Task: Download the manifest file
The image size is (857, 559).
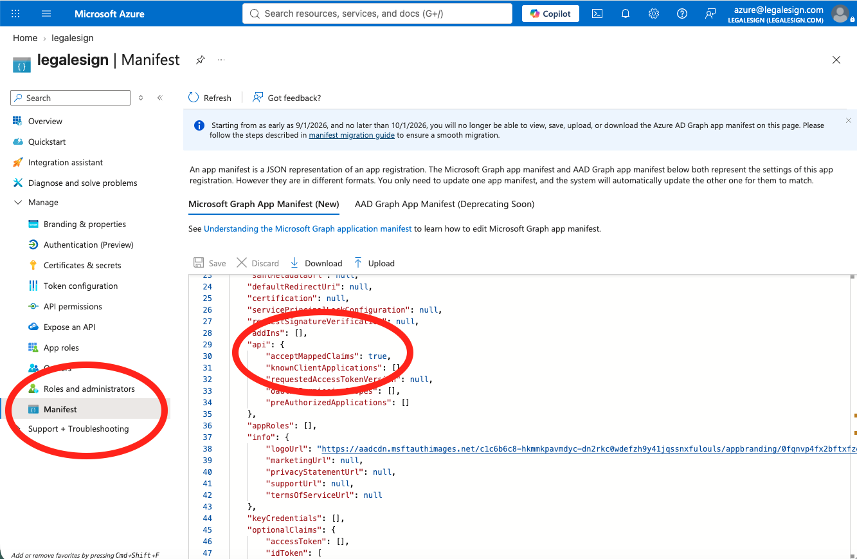Action: pos(316,263)
